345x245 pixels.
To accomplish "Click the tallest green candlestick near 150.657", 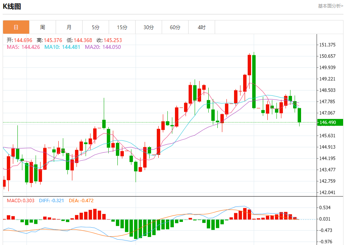I will [x=254, y=81].
